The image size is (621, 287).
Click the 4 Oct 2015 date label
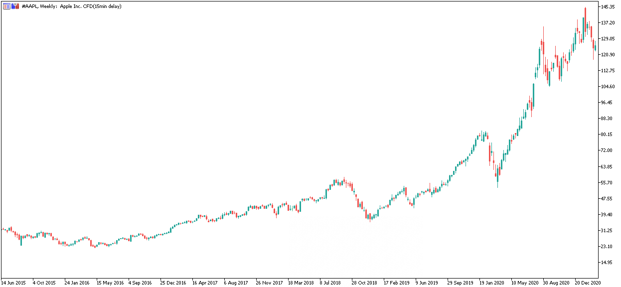point(44,282)
